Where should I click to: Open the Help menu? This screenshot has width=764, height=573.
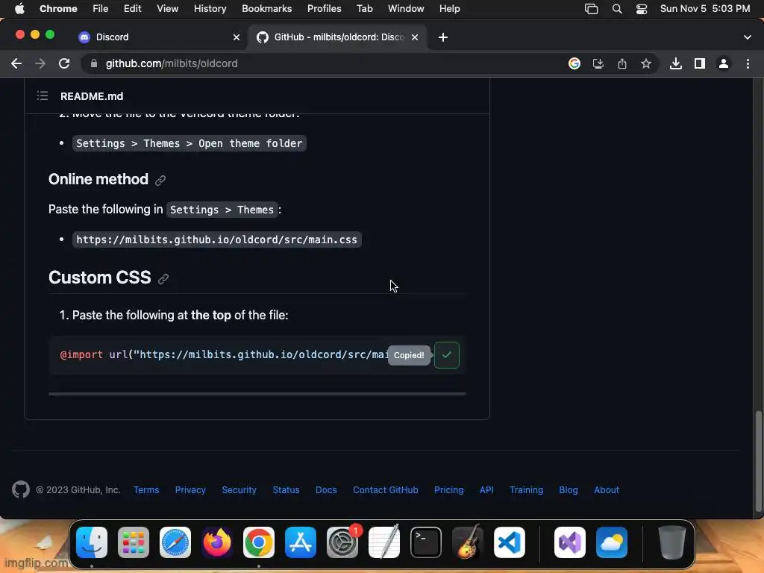(x=449, y=8)
